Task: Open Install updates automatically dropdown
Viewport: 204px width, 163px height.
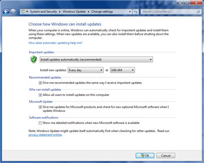Action: [96, 59]
